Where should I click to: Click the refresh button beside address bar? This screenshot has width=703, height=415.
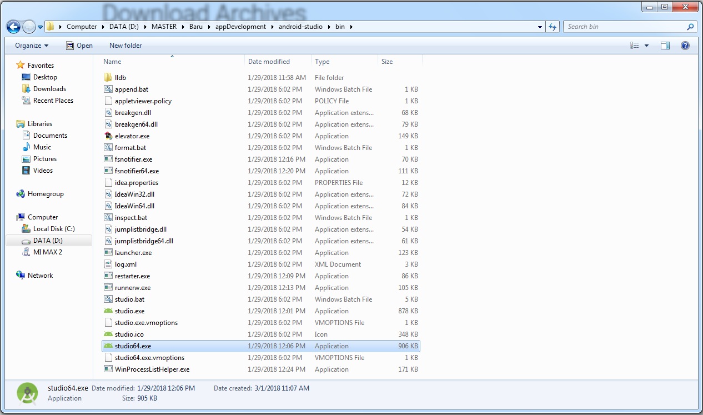[x=553, y=27]
